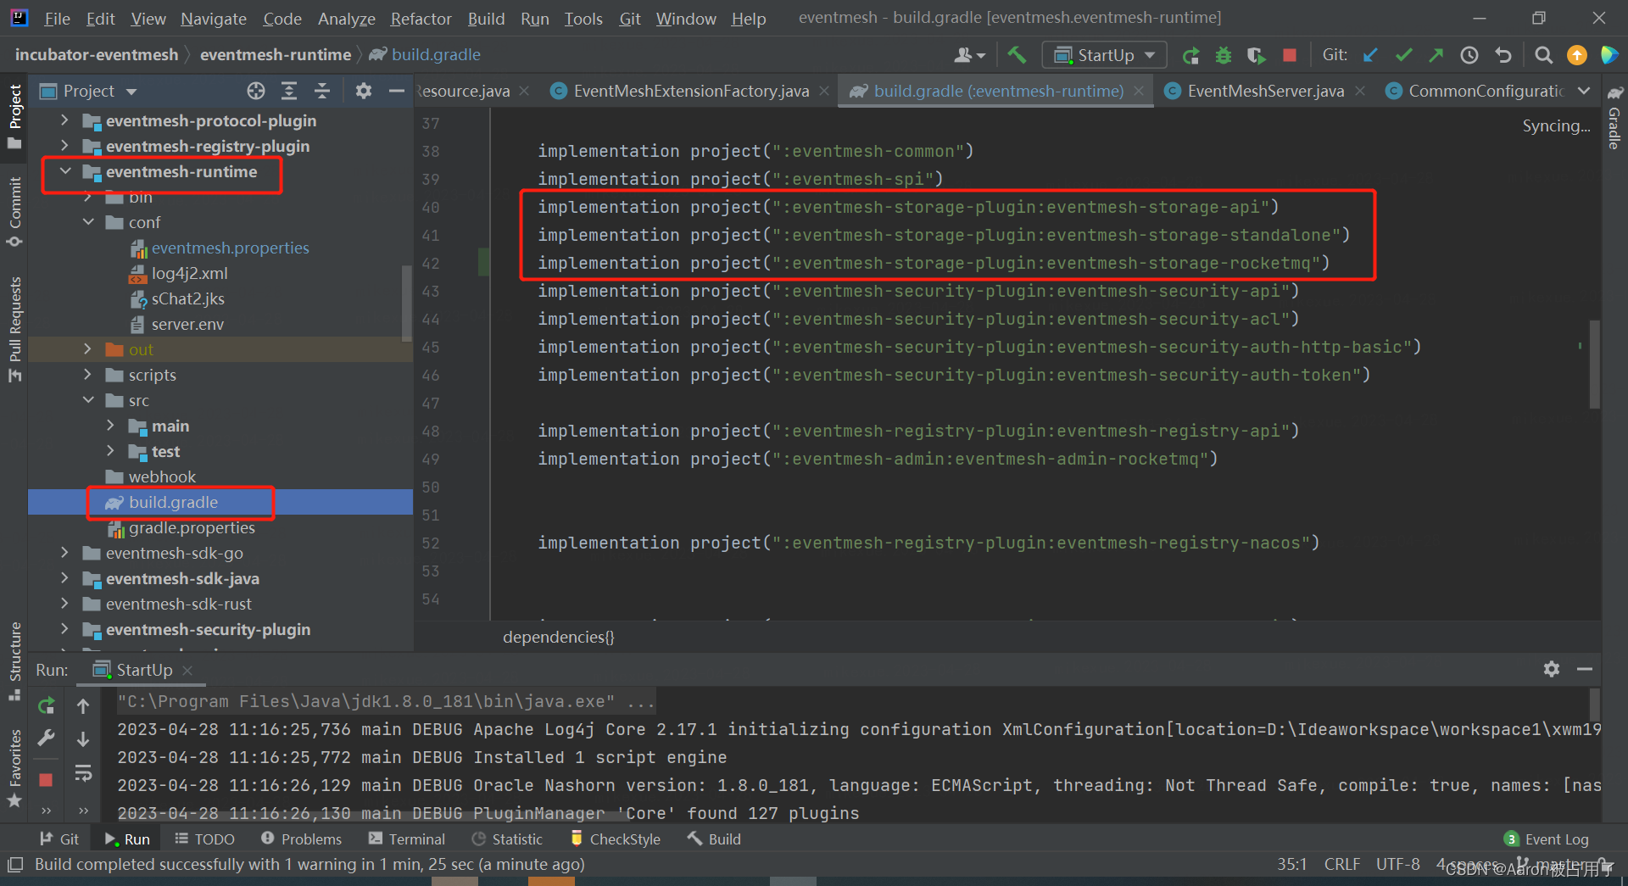Show Git history clock icon
The width and height of the screenshot is (1628, 886).
pos(1469,55)
